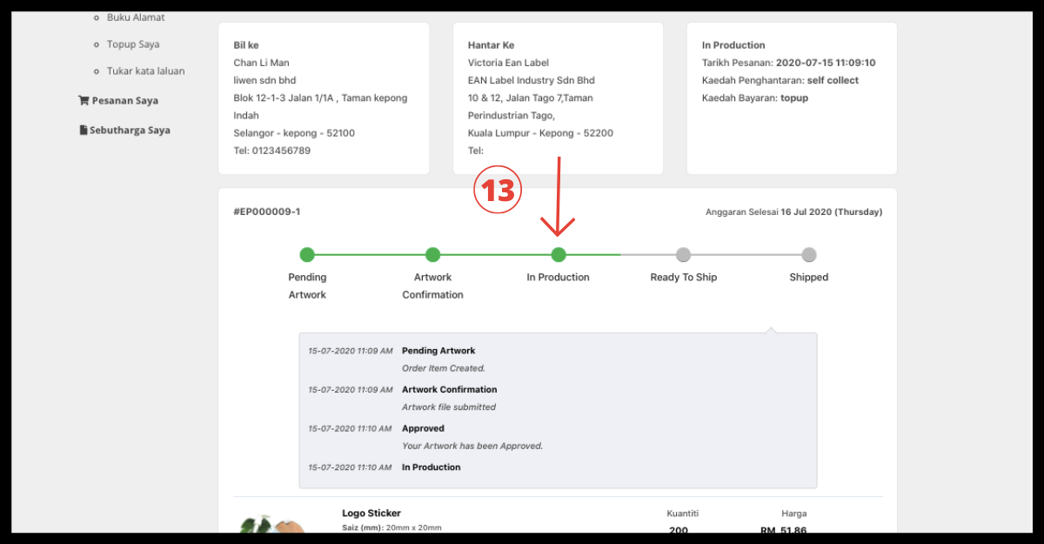Click the In Production green step dot

(x=559, y=255)
